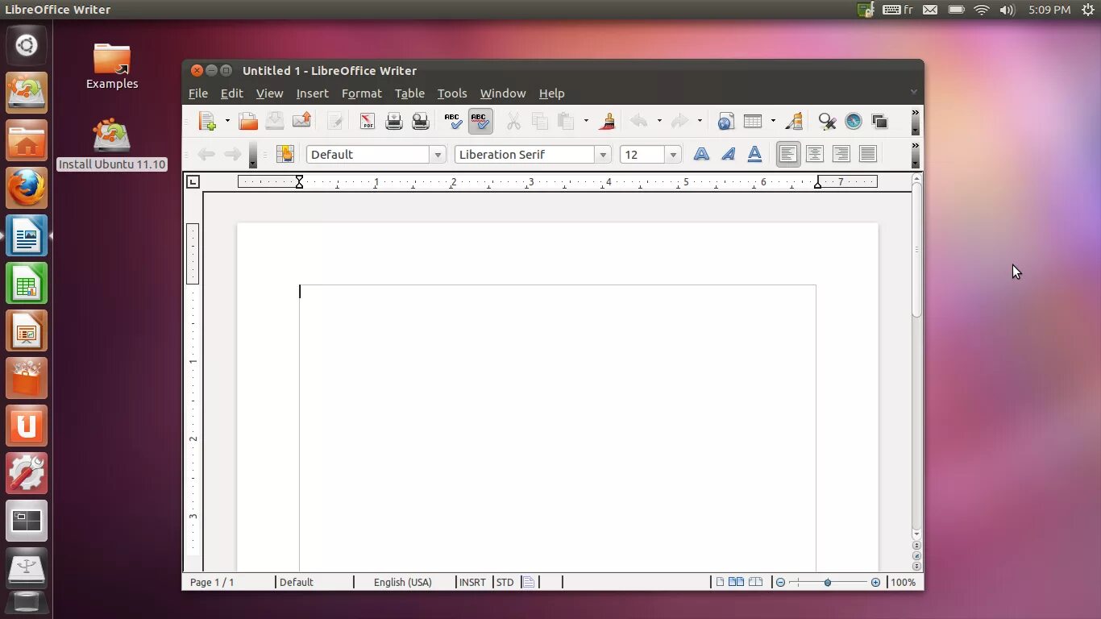Open the Edit menu
The image size is (1101, 619).
(x=231, y=93)
